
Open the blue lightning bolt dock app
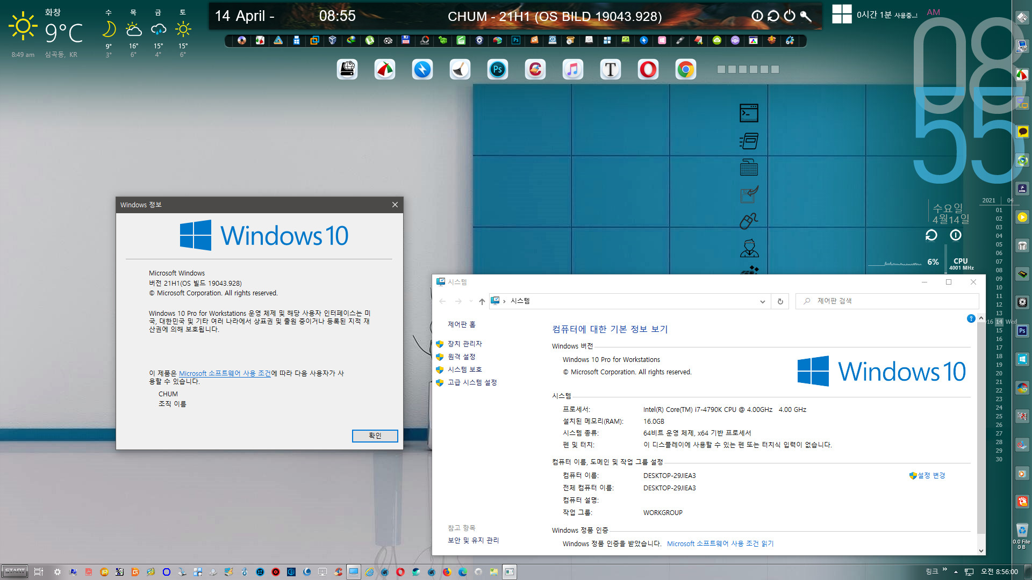point(422,70)
